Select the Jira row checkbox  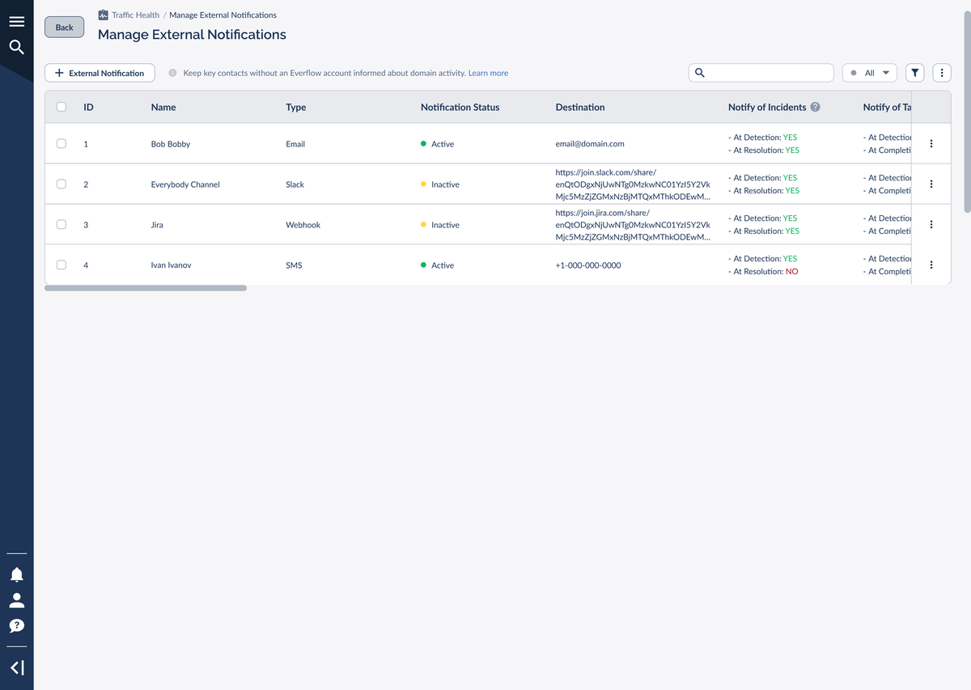coord(61,225)
